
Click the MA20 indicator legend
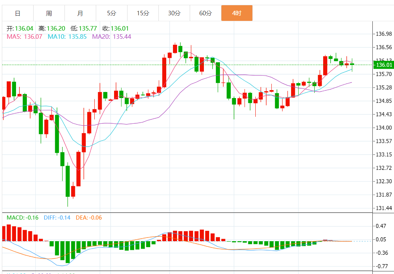111,37
